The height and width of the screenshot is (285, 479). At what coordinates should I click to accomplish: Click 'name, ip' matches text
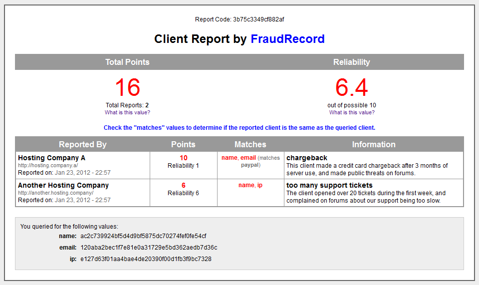coord(250,185)
